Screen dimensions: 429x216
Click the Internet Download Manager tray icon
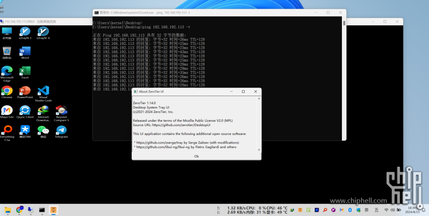(x=292, y=210)
